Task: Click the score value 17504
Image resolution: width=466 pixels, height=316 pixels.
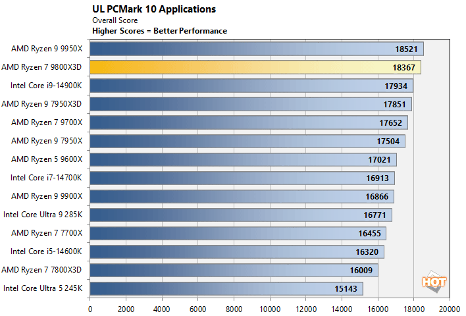Action: coord(388,142)
